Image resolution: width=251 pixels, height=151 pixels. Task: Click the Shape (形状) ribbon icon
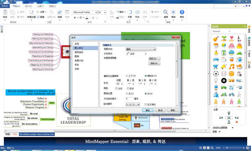point(137,12)
